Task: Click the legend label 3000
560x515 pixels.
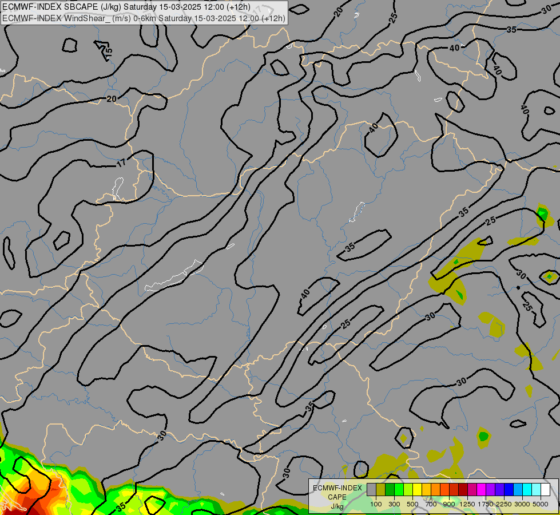Action: pos(522,504)
